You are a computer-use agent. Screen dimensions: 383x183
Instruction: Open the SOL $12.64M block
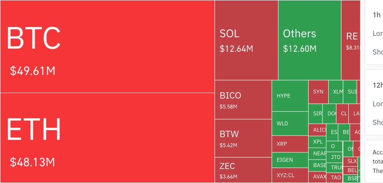(x=246, y=40)
